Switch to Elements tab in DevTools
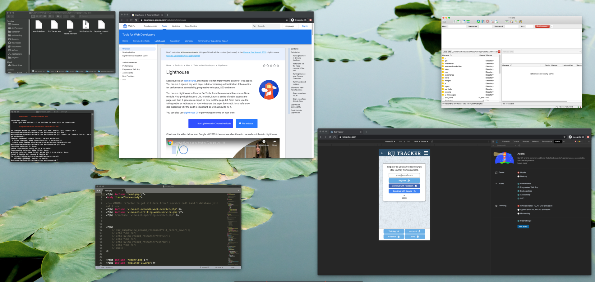Screen dimensions: 595x282 (x=506, y=141)
